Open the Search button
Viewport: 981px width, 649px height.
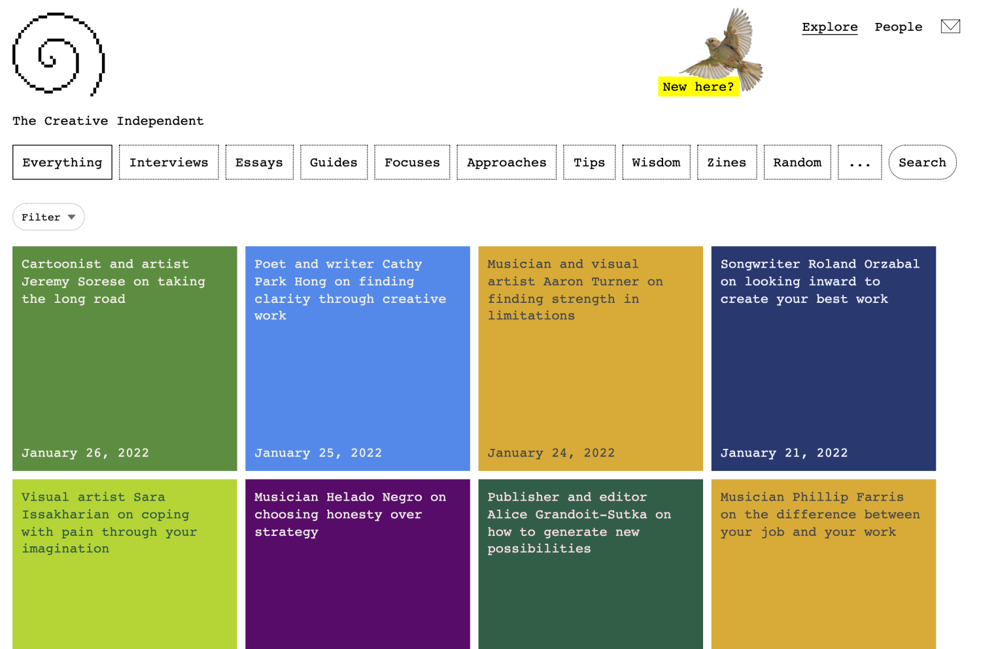[x=921, y=163]
